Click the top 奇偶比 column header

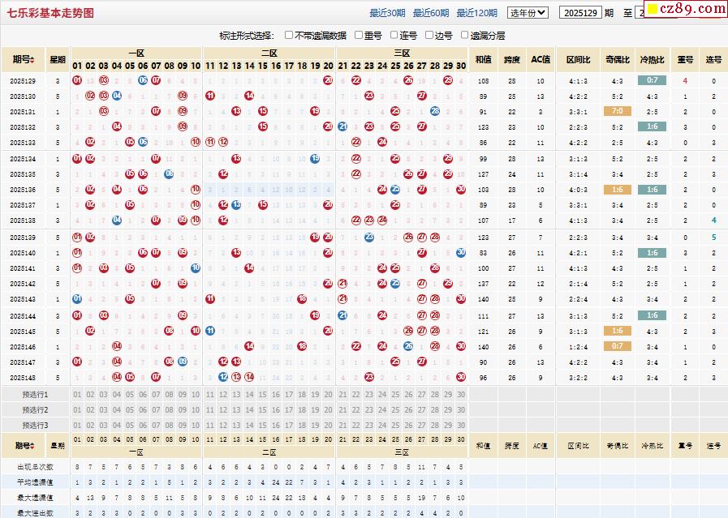pos(618,60)
